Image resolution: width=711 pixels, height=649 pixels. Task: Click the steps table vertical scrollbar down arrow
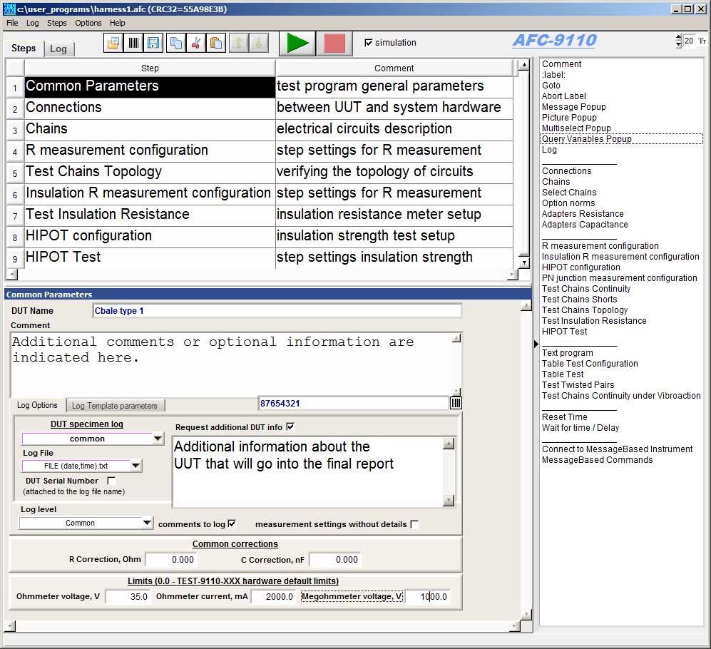(x=523, y=262)
